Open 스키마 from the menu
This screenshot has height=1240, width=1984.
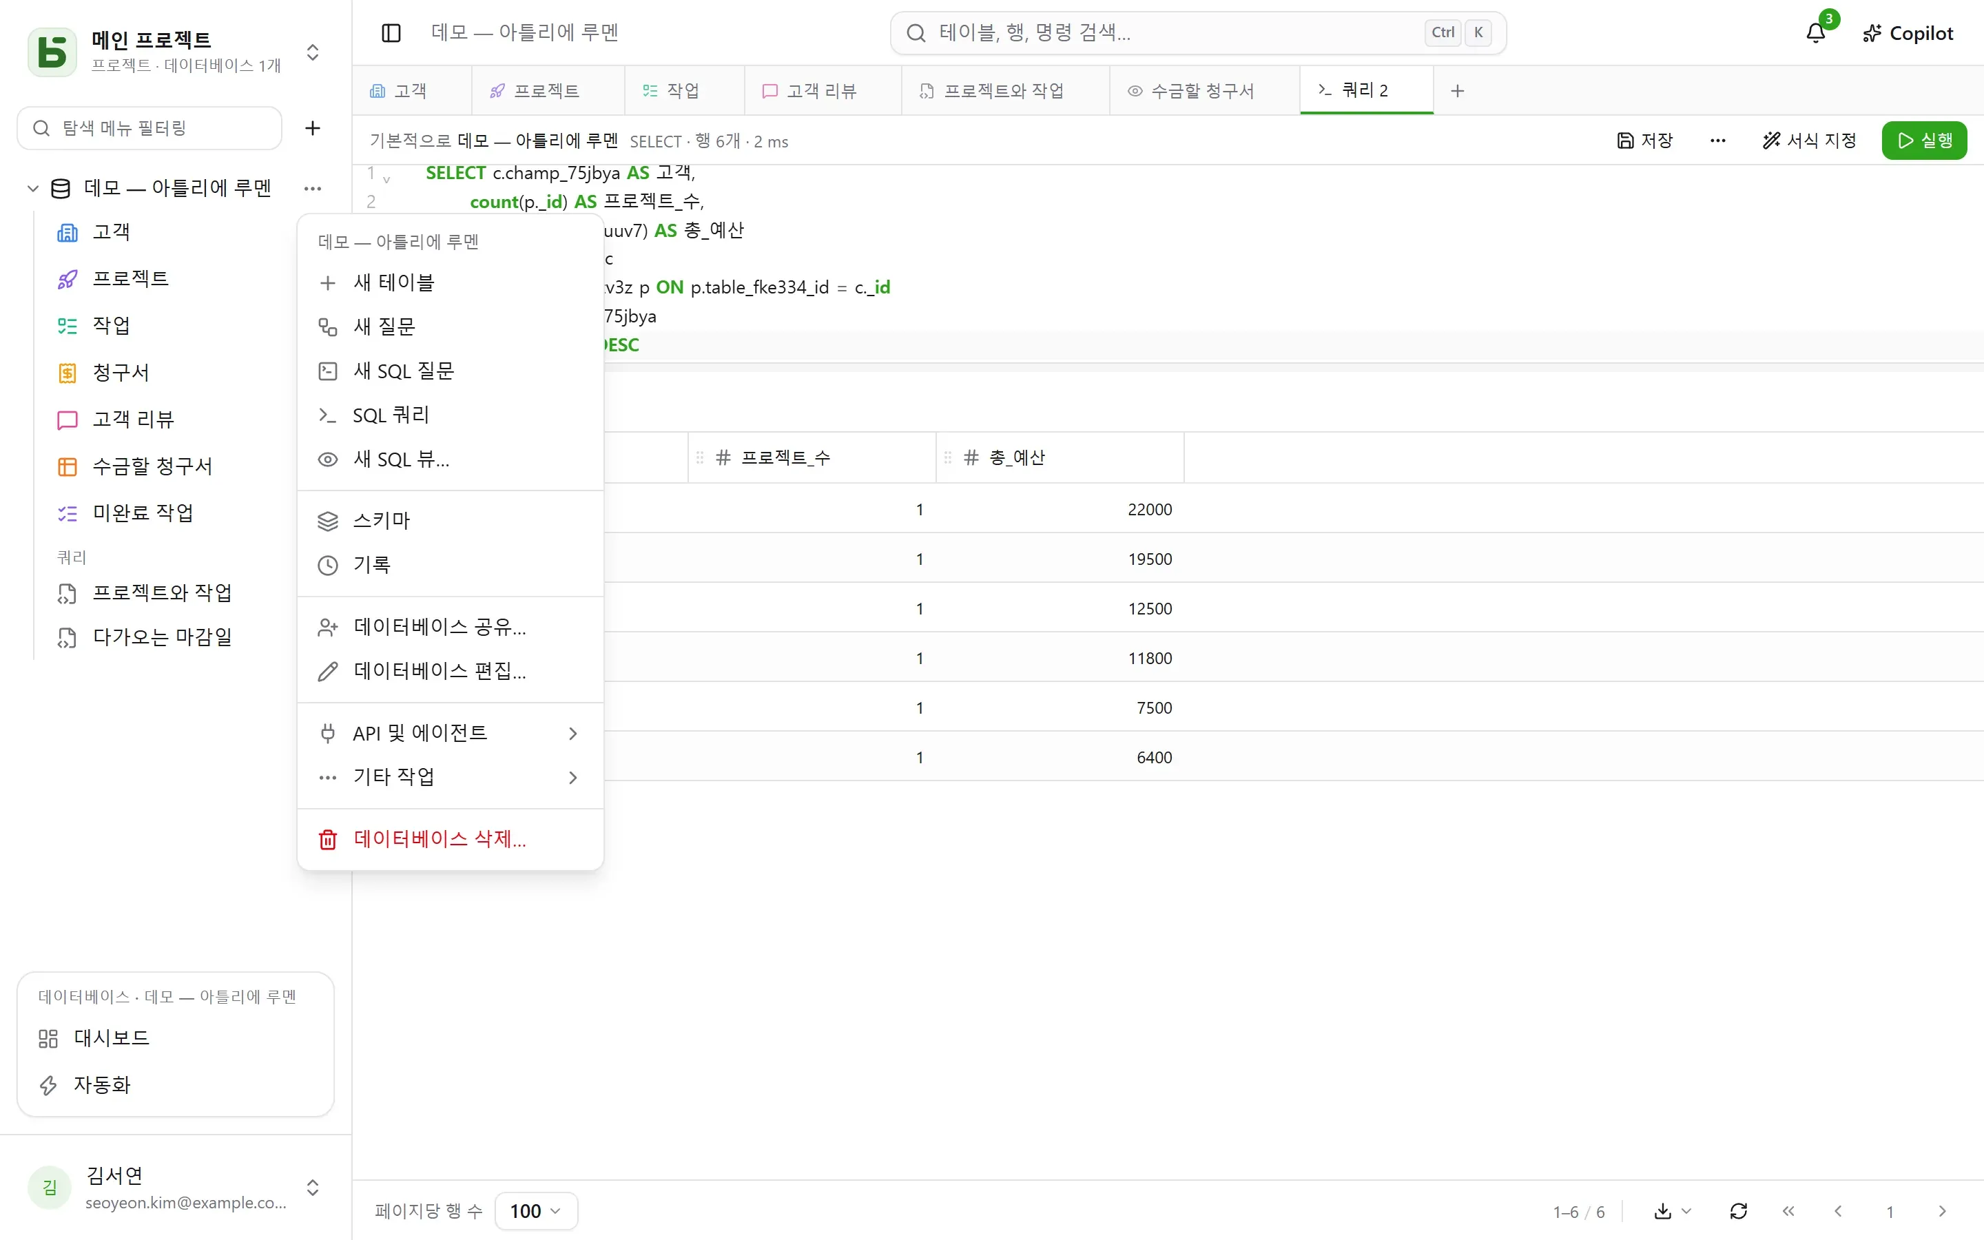450,521
